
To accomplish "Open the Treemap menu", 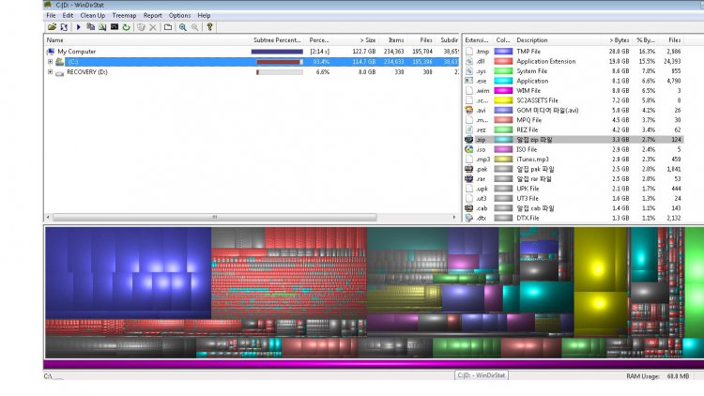I will (x=124, y=15).
